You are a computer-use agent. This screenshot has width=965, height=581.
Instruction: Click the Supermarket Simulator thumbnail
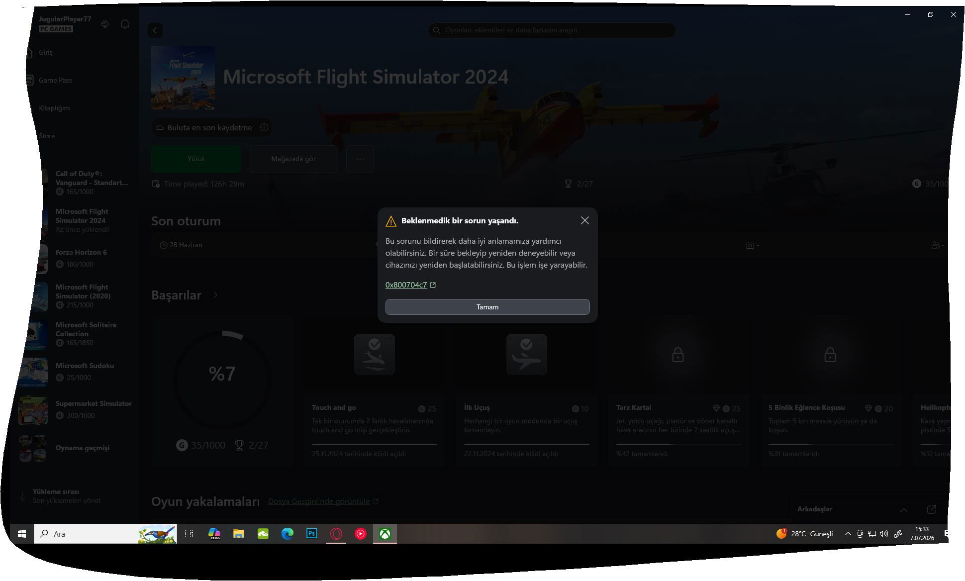[x=33, y=410]
